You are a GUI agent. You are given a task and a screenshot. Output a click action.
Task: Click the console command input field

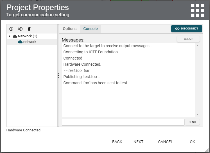(123, 122)
